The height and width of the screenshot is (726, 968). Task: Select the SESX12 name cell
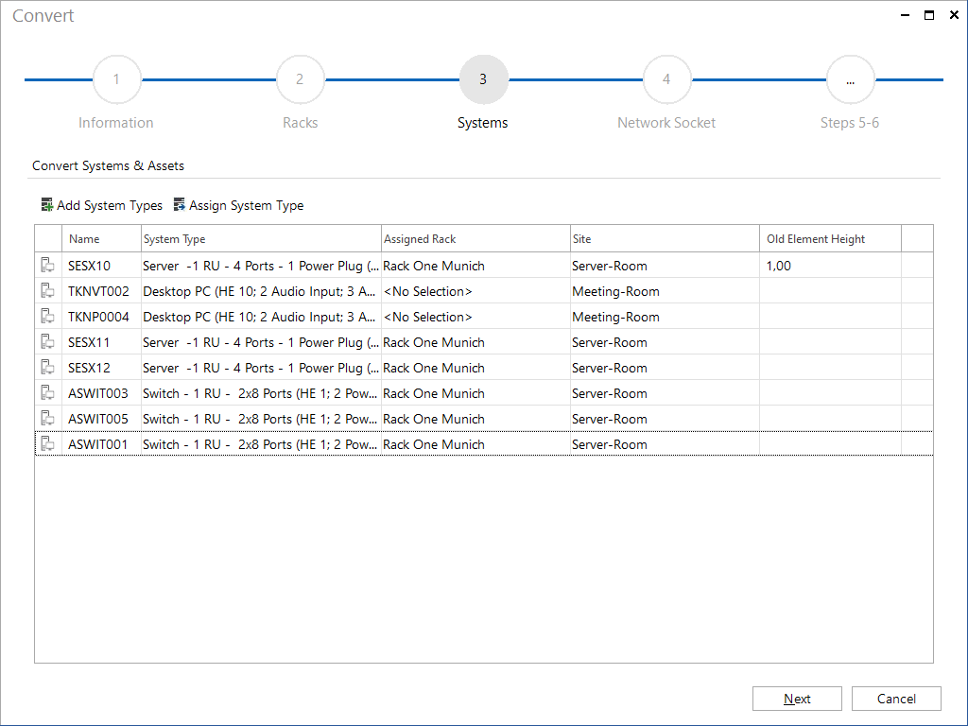102,368
